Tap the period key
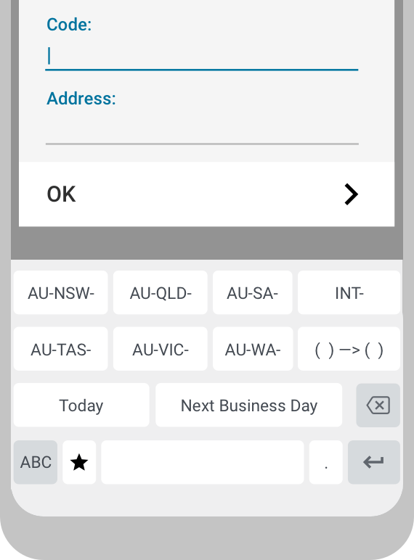Image resolution: width=414 pixels, height=560 pixels. tap(325, 462)
